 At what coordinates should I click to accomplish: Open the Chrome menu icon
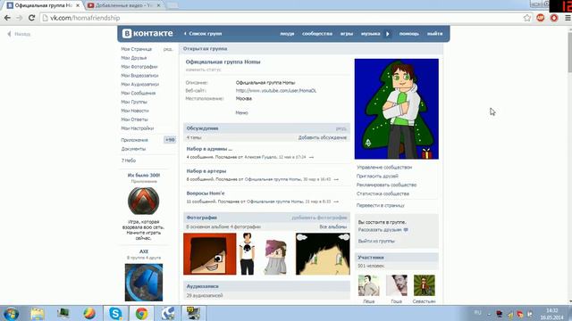click(x=568, y=18)
